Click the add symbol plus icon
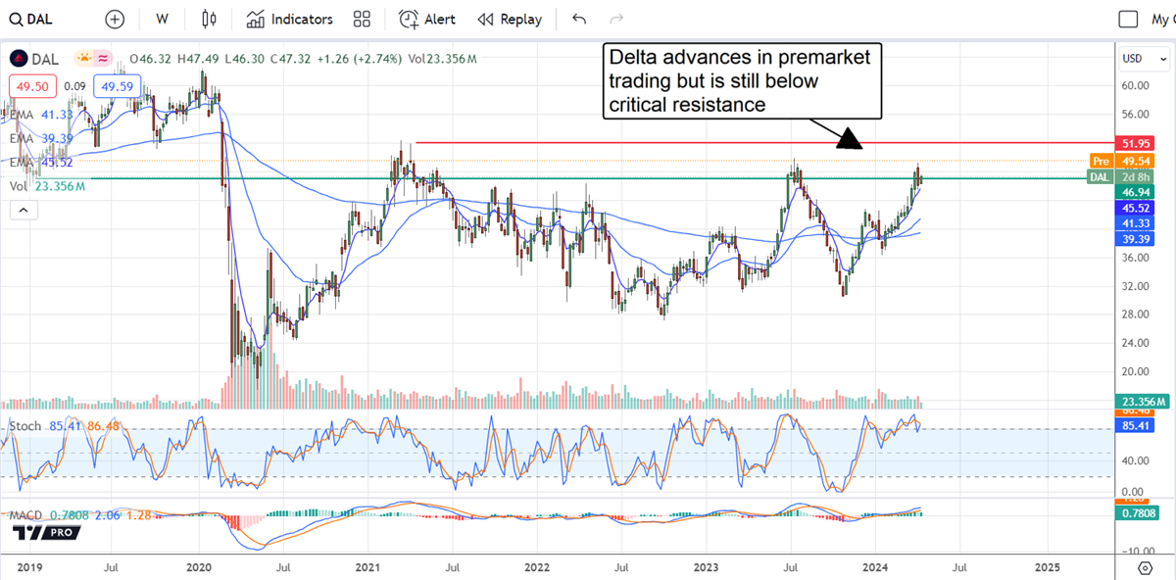This screenshot has height=580, width=1176. coord(115,20)
